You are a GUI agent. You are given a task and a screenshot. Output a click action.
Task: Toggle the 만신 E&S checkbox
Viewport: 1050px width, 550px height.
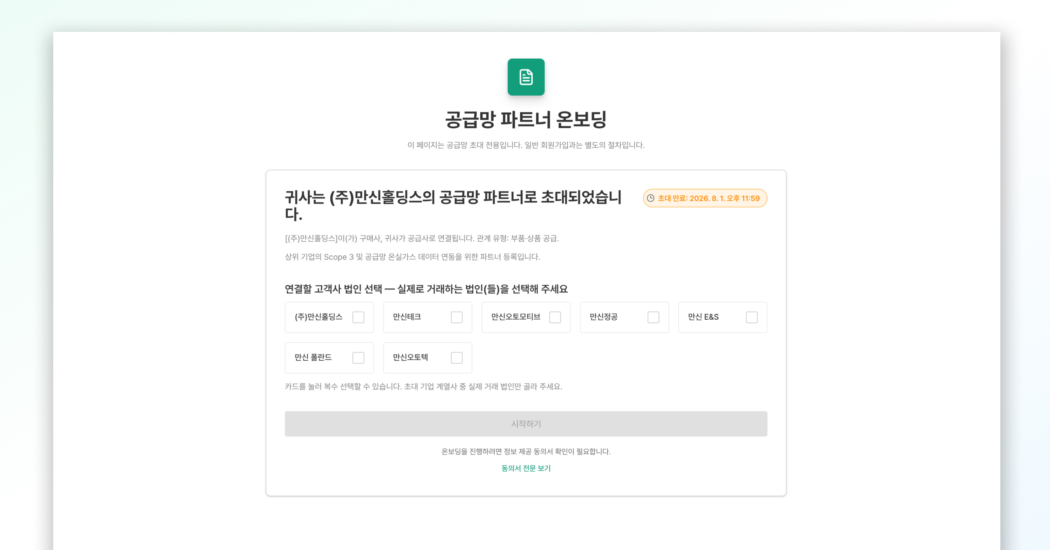752,317
